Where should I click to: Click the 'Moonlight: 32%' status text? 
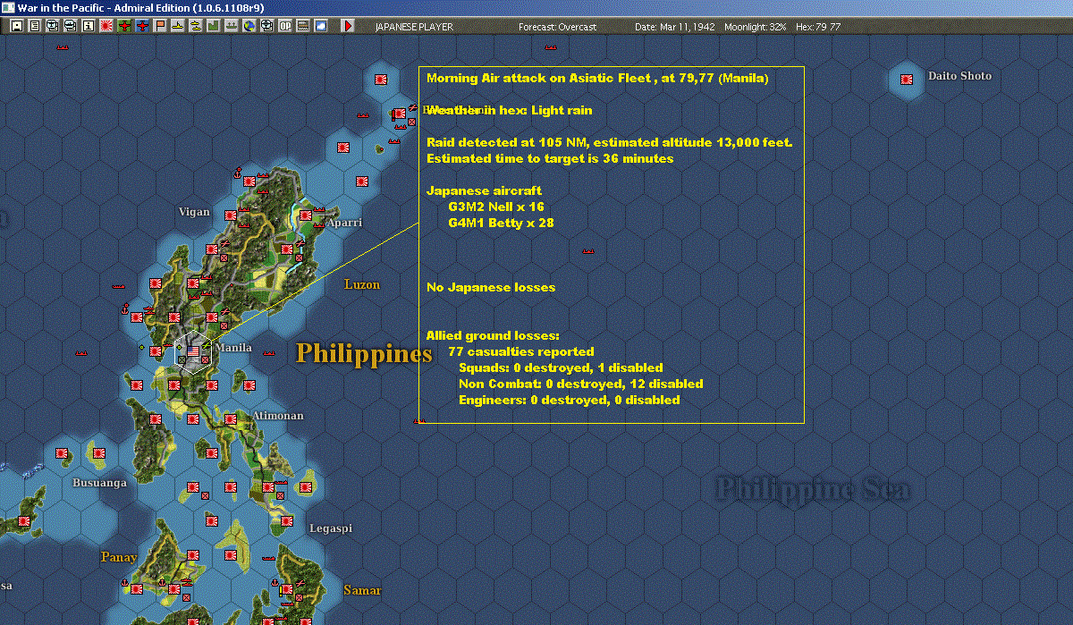pyautogui.click(x=756, y=27)
